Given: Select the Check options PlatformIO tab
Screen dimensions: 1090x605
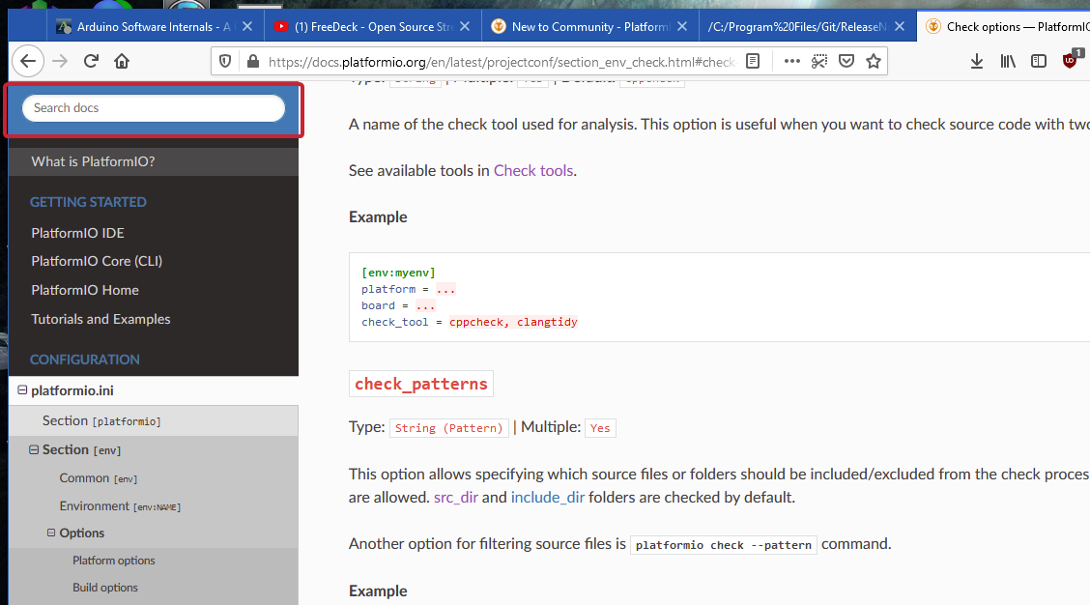Looking at the screenshot, I should pos(1004,26).
